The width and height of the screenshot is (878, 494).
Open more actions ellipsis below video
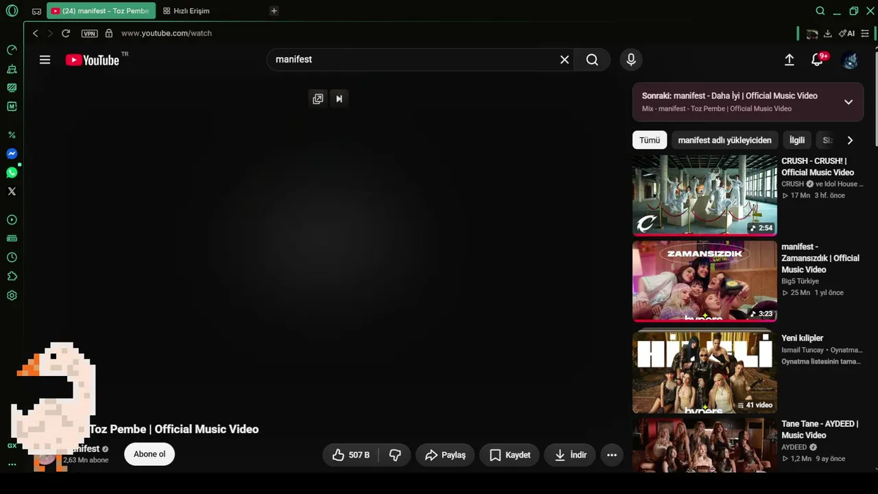click(612, 455)
